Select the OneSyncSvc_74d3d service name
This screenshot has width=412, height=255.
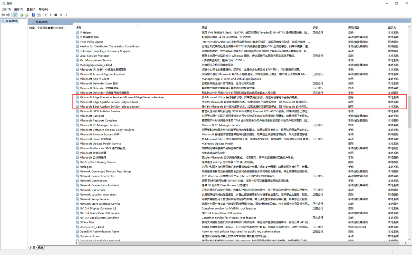click(x=92, y=227)
